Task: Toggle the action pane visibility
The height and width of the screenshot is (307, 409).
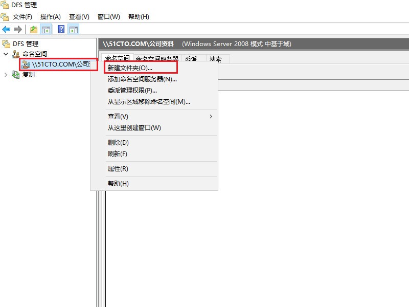Action: (72, 29)
